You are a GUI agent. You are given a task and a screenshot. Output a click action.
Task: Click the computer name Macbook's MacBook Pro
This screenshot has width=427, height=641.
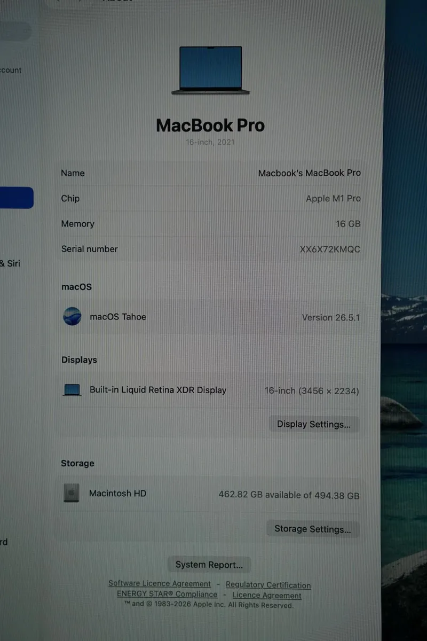coord(310,173)
